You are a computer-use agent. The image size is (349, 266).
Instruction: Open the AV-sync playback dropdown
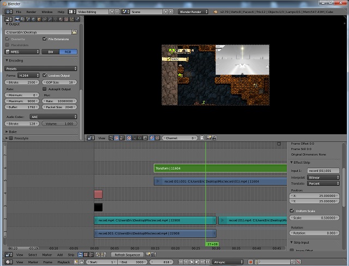pyautogui.click(x=228, y=262)
